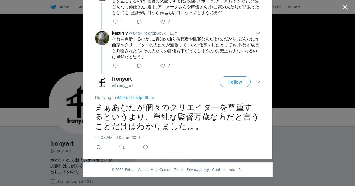Retweet the main Ironyart tweet
Screen dimensions: 355x186
point(122,147)
